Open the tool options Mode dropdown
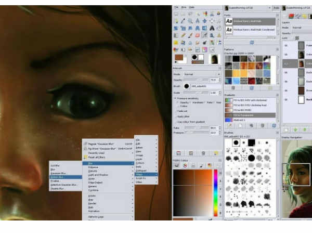The image size is (312, 234). pyautogui.click(x=202, y=74)
